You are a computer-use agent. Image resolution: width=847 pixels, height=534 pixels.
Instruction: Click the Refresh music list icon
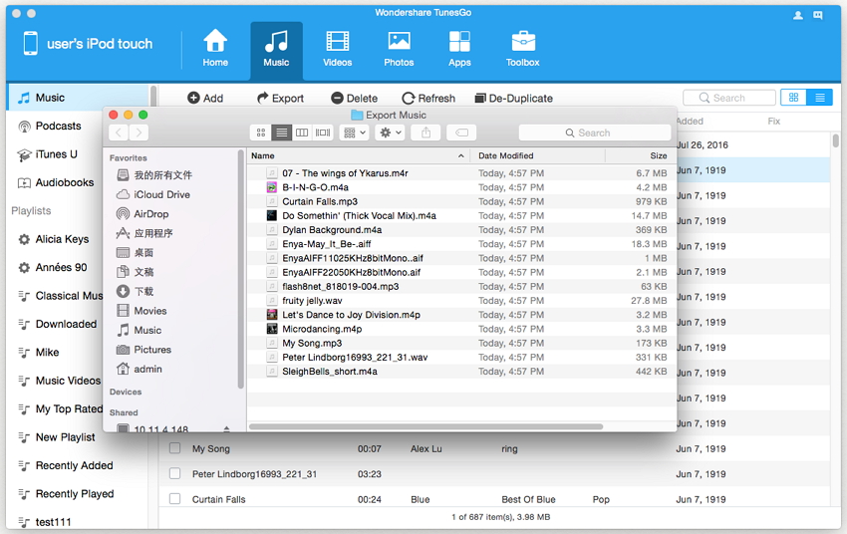click(408, 99)
